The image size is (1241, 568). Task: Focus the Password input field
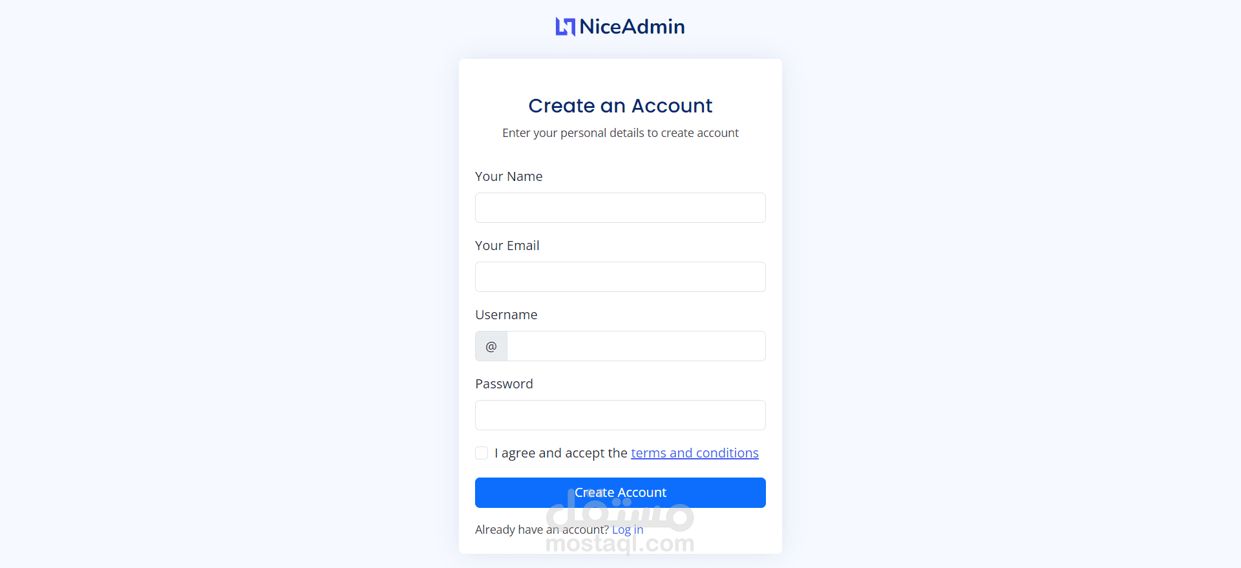coord(620,415)
